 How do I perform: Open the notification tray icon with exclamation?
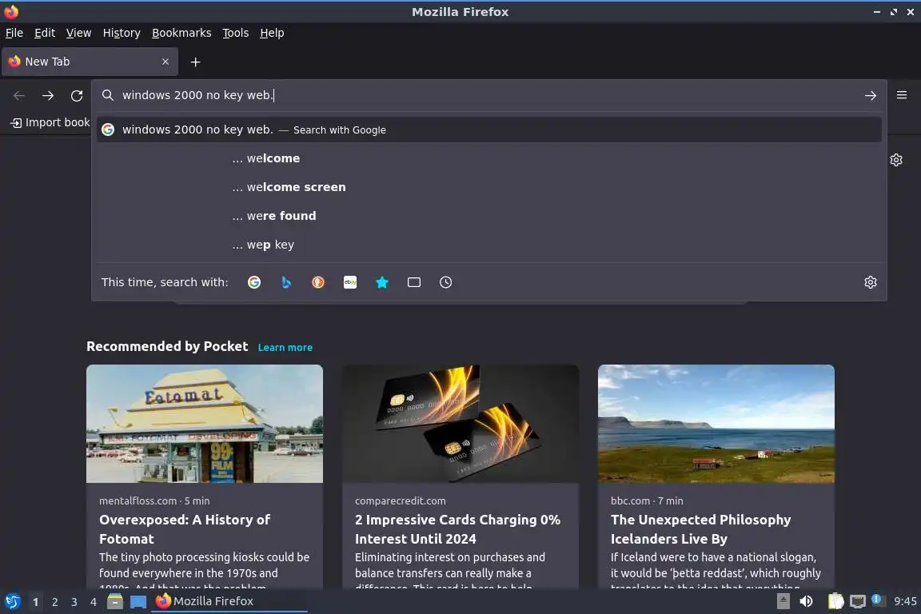pos(878,600)
